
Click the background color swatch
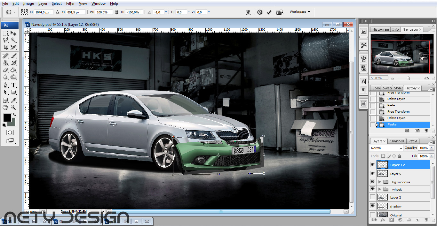pos(13,123)
